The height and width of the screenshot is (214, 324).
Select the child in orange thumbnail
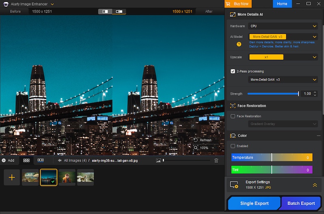tap(67, 177)
